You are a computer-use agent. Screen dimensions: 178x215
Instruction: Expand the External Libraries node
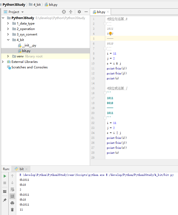click(3, 62)
